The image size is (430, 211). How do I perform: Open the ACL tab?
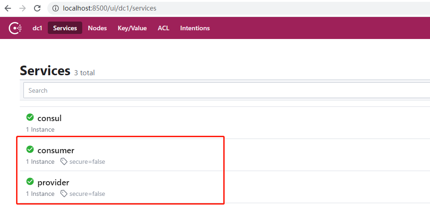coord(164,28)
